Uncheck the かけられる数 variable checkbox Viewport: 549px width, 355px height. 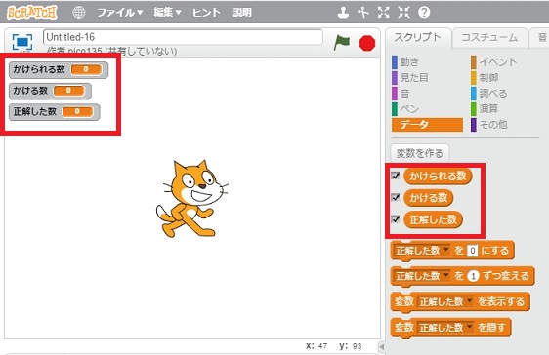click(396, 176)
